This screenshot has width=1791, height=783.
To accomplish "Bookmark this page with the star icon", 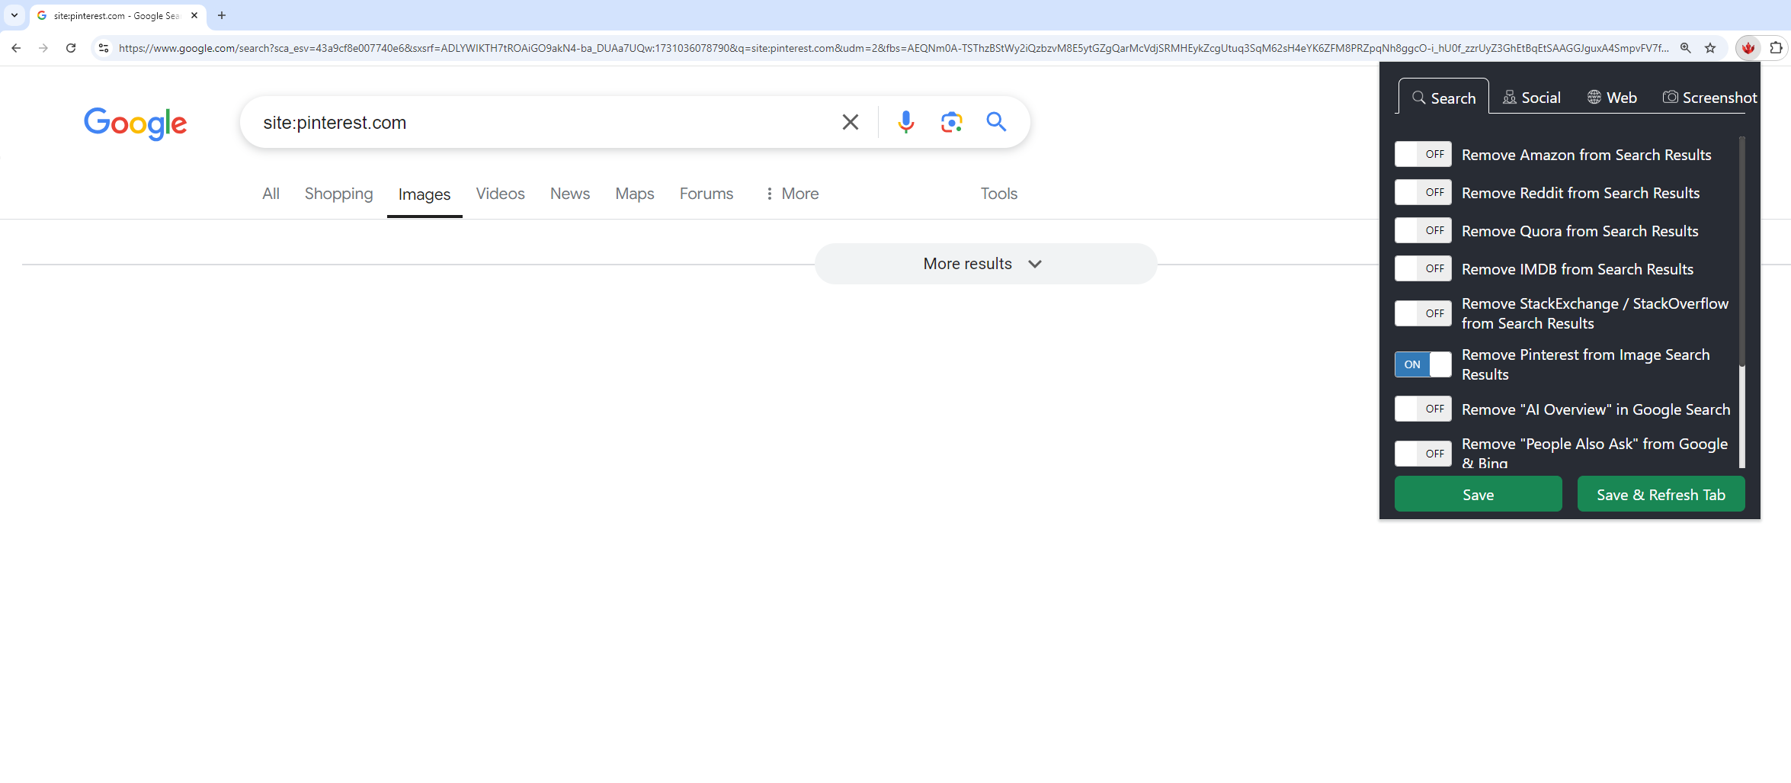I will (1710, 48).
